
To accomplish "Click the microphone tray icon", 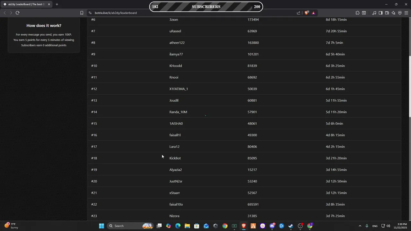I will (367, 226).
